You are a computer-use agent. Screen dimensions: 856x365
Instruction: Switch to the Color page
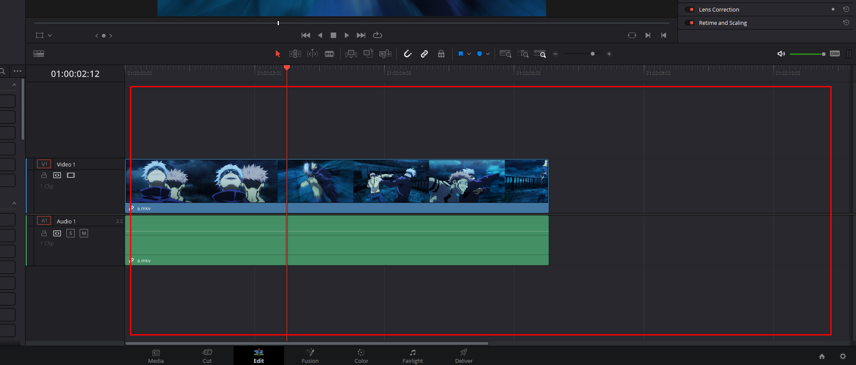click(x=361, y=356)
